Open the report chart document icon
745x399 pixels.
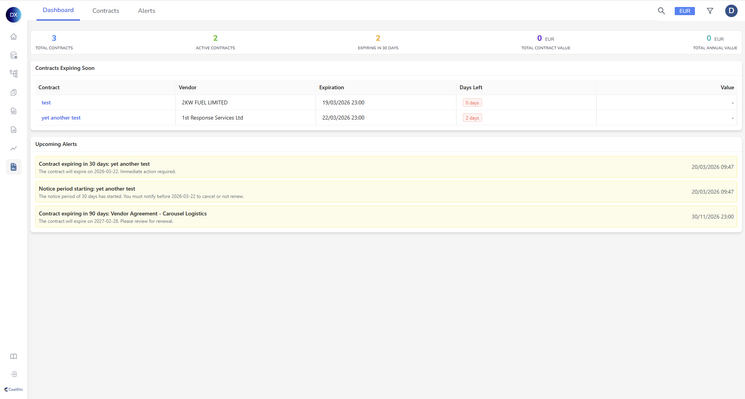[14, 130]
